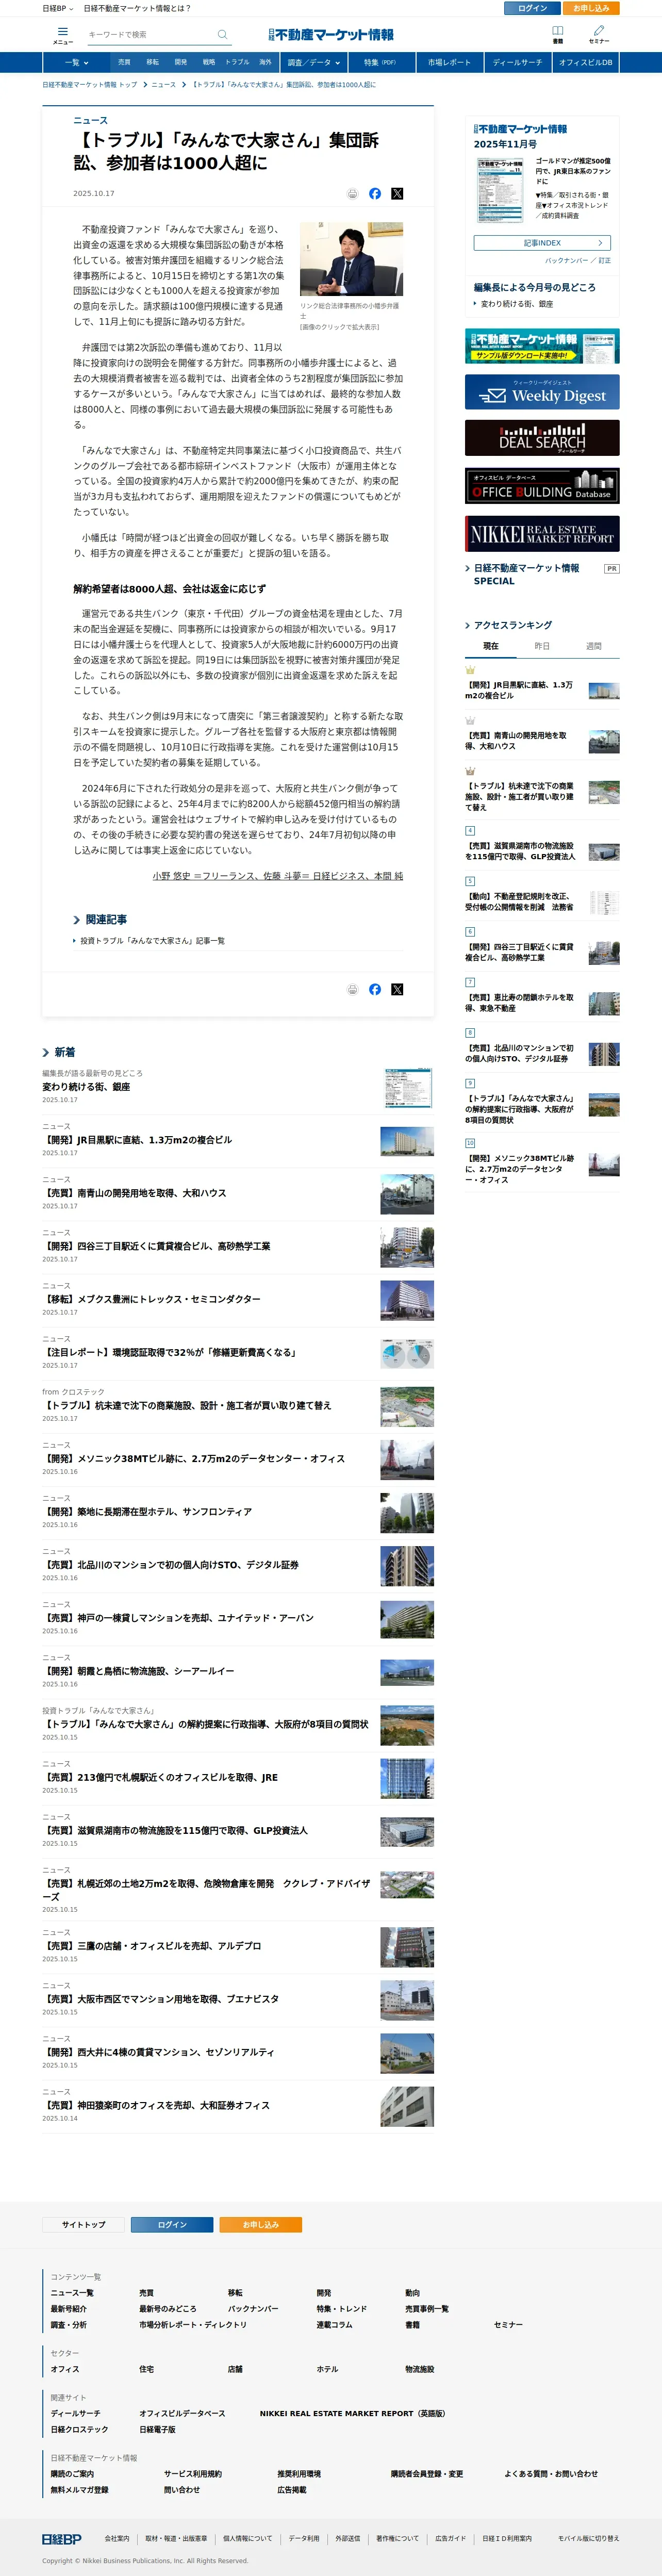Open the DEAL SEARCH banner
Image resolution: width=662 pixels, height=2576 pixels.
click(542, 438)
